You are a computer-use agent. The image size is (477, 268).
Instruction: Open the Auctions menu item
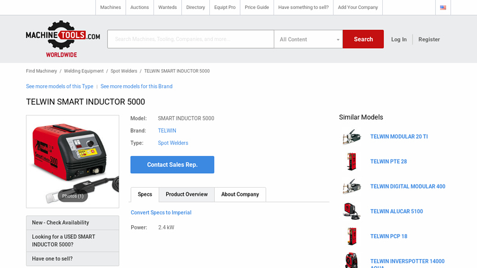[x=140, y=7]
